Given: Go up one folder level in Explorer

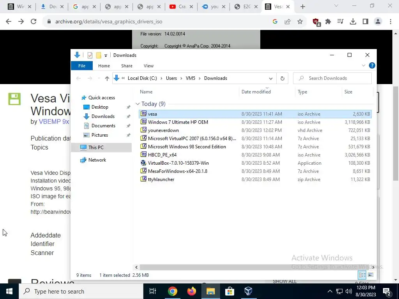Looking at the screenshot, I should (107, 78).
